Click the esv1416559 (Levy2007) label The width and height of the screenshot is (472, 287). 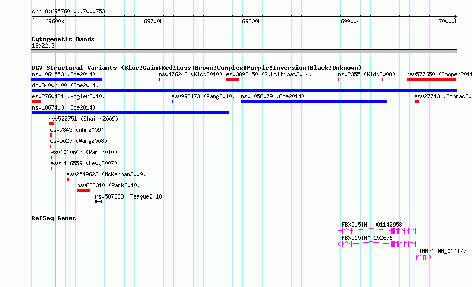coord(84,163)
